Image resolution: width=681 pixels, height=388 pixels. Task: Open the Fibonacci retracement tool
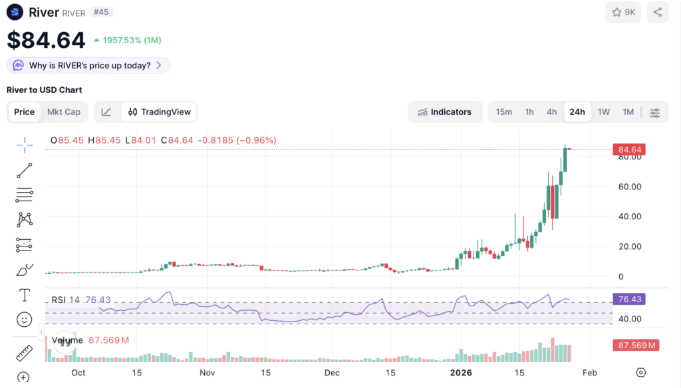point(25,195)
